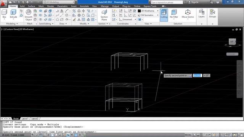Select the Move Gizmo tool
Screen dimensions: 244x137
click(188, 14)
